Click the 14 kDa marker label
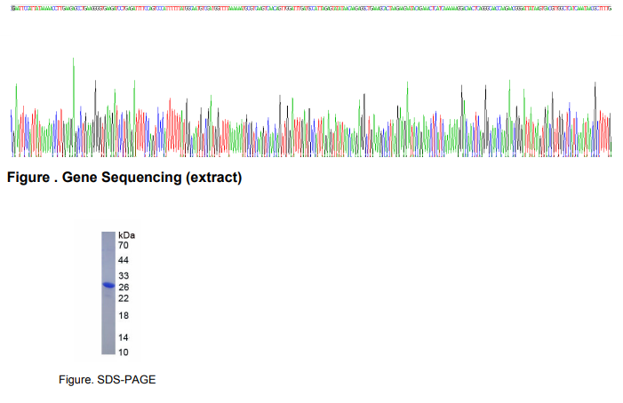Viewport: 623px width, 403px height. [x=124, y=337]
